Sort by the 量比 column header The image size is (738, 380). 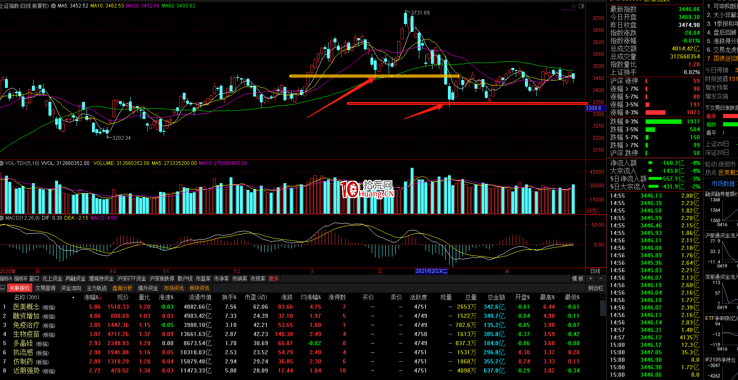tap(144, 297)
